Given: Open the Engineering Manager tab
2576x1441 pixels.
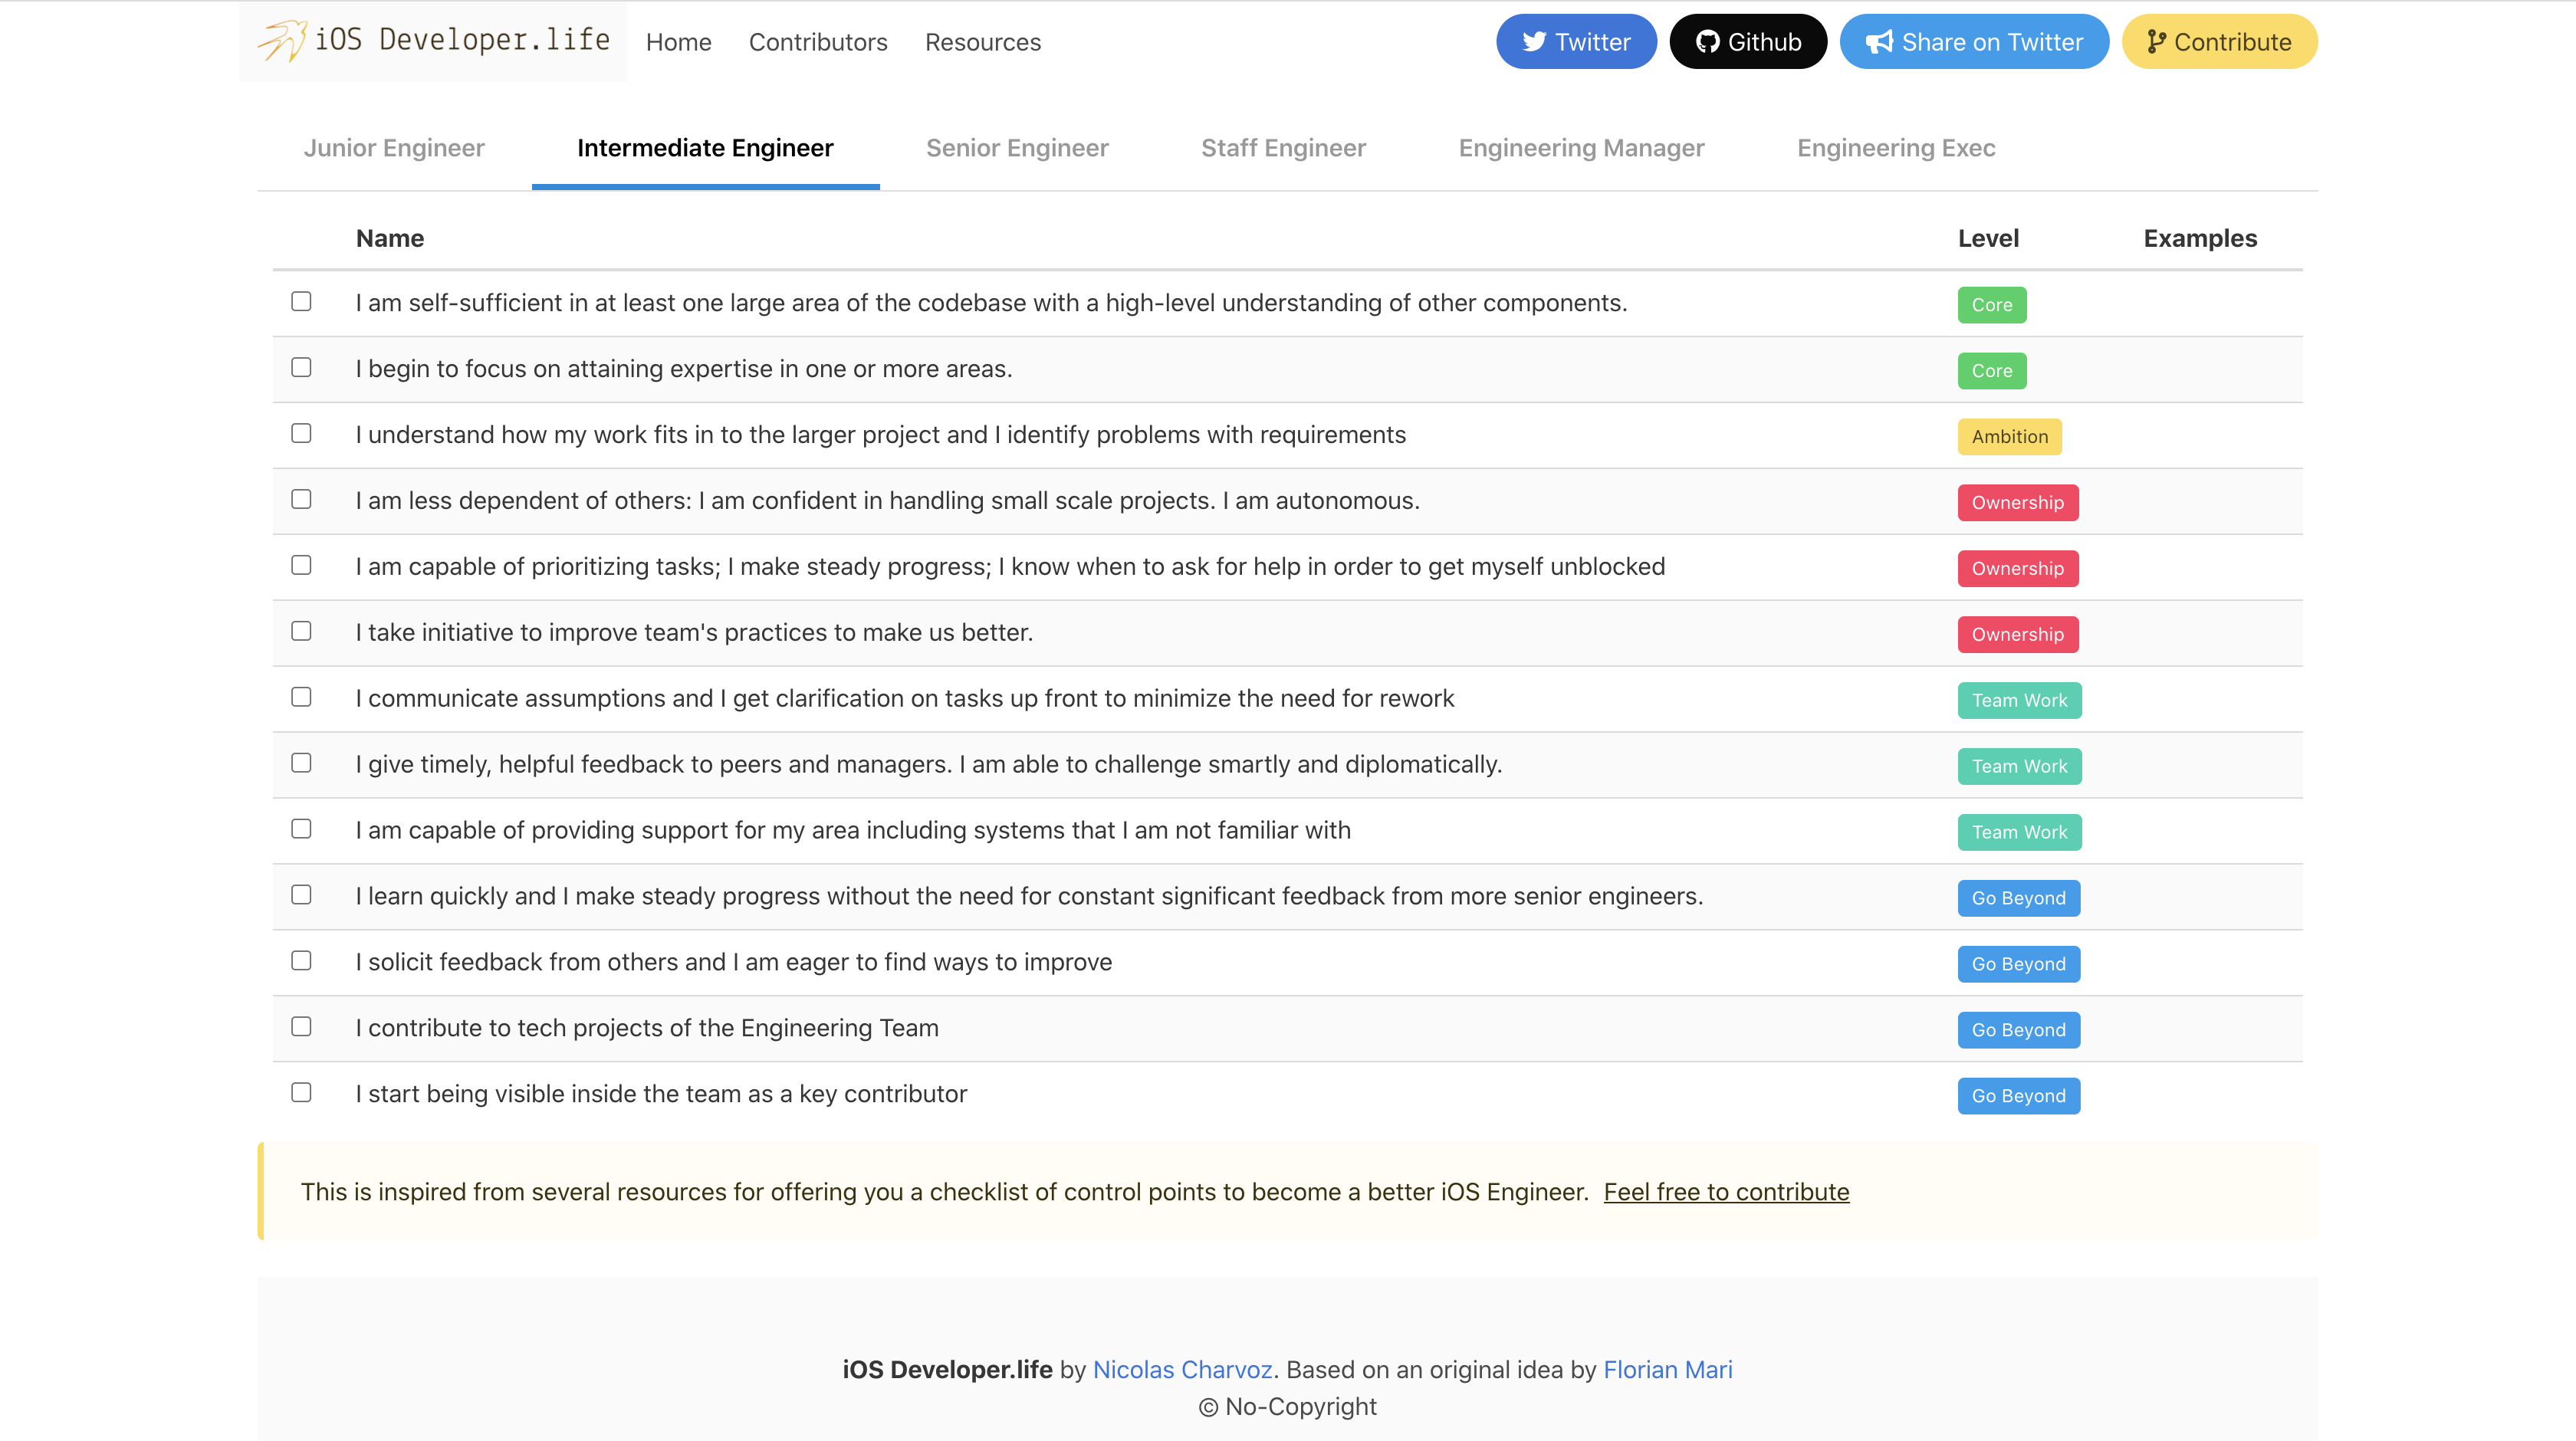Looking at the screenshot, I should click(1581, 147).
